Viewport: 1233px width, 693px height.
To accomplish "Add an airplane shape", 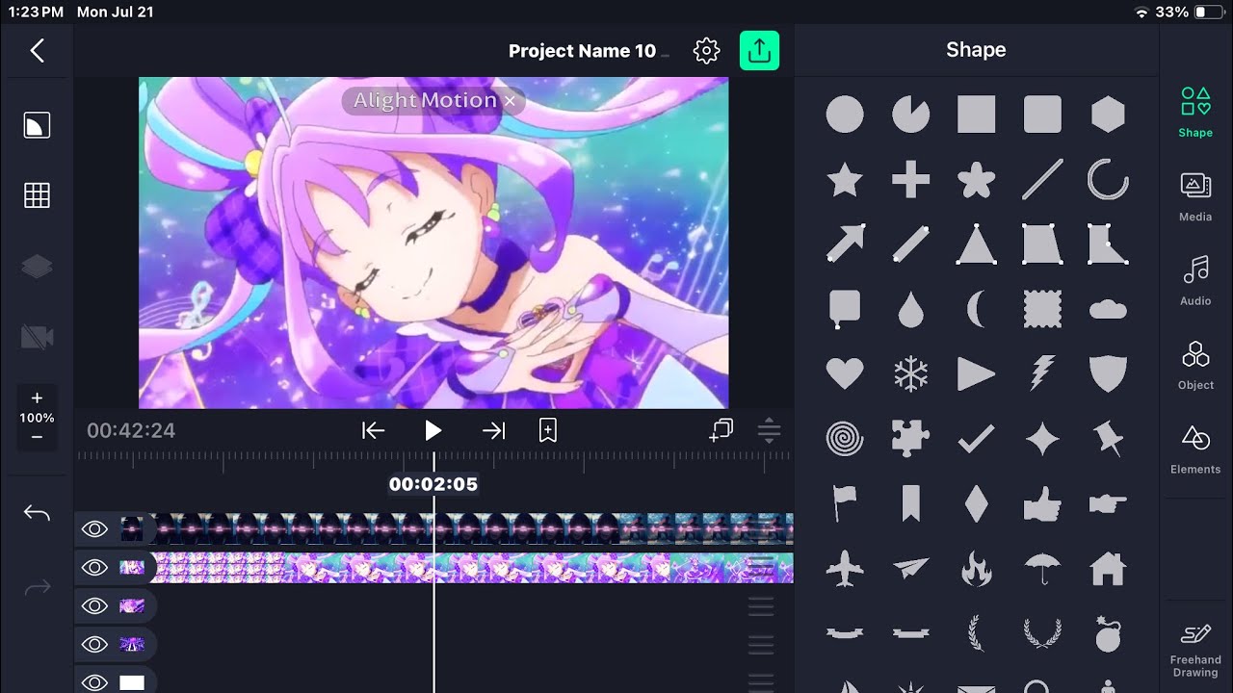I will [845, 569].
